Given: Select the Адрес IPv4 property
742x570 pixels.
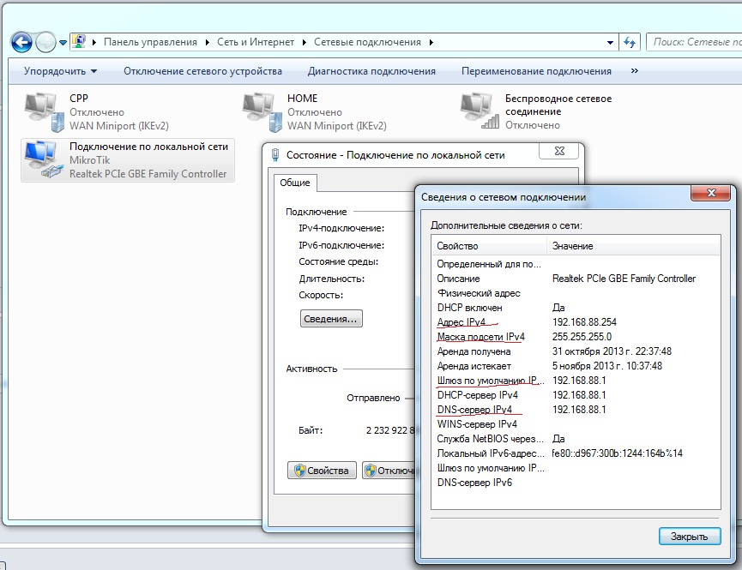Looking at the screenshot, I should [x=461, y=322].
